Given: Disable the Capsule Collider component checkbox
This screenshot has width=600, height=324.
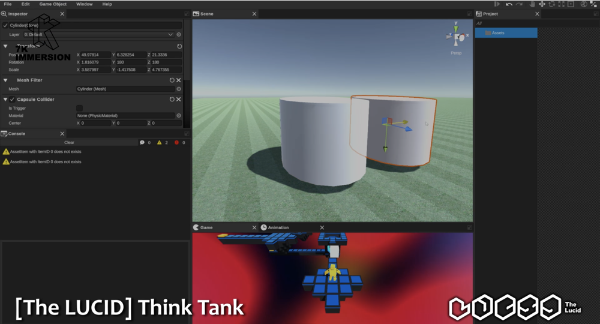Looking at the screenshot, I should pyautogui.click(x=12, y=100).
